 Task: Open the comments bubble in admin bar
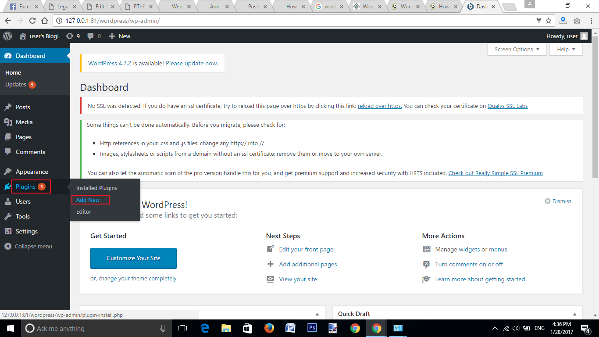click(x=94, y=36)
